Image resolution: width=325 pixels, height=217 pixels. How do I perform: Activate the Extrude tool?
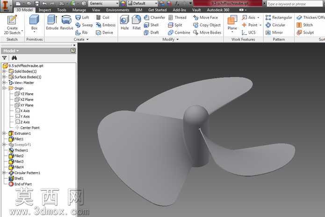tap(52, 22)
